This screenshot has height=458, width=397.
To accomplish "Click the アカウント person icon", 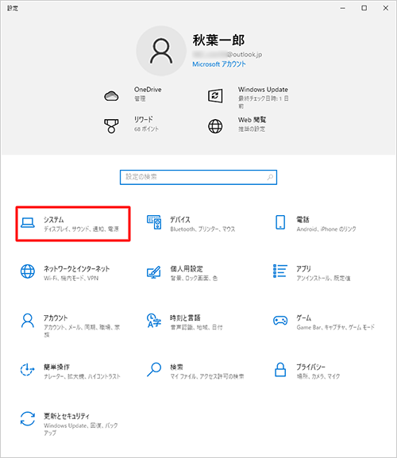I will coord(28,321).
